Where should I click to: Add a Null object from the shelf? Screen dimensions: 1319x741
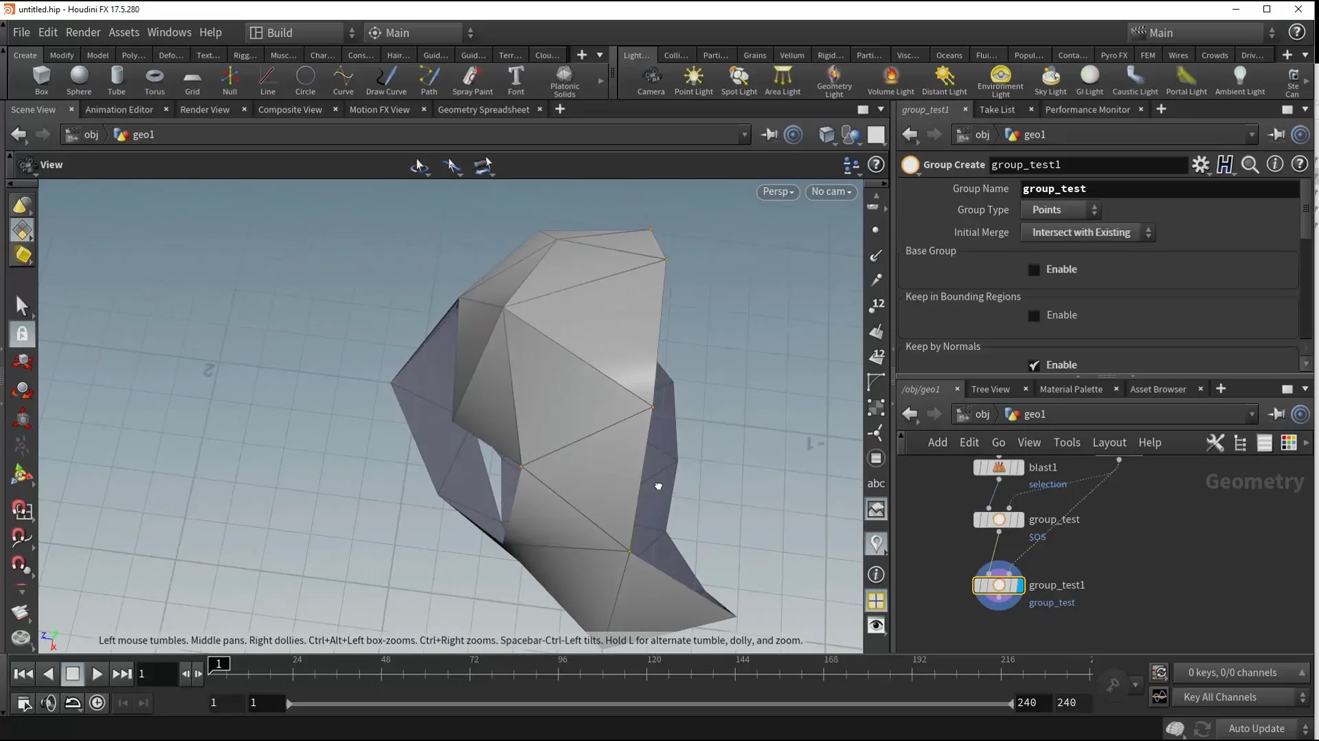229,80
